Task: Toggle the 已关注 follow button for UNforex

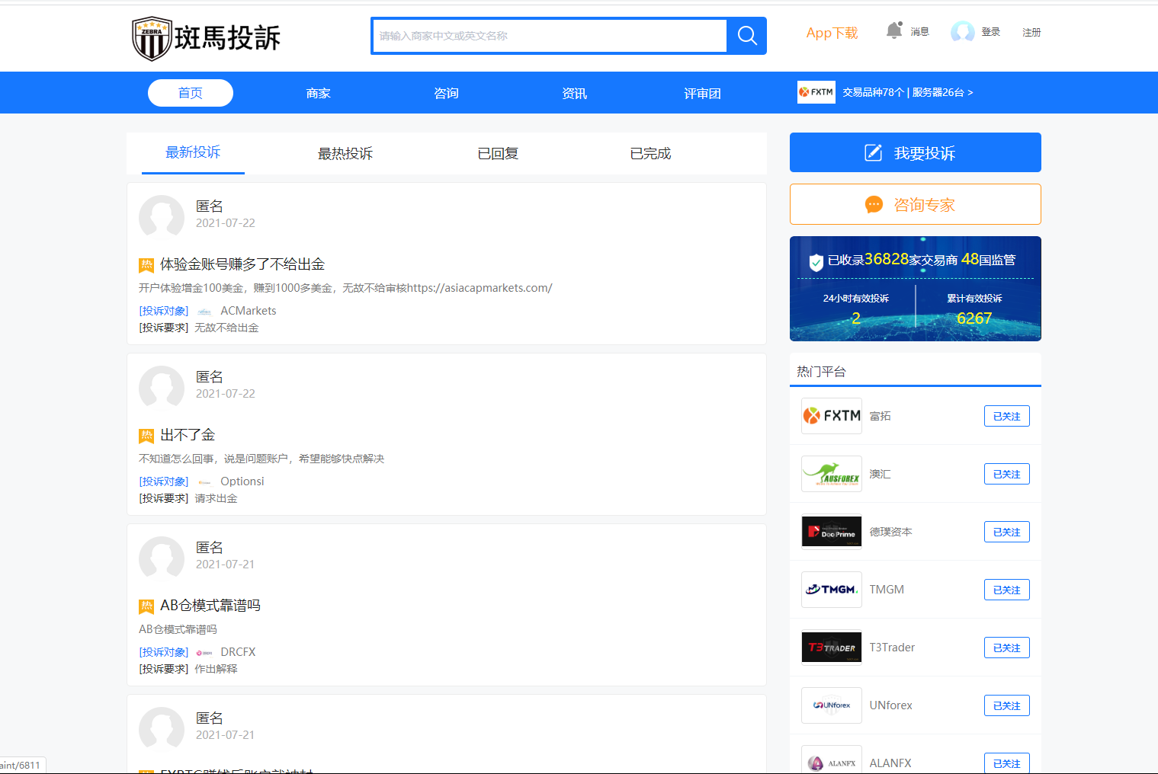Action: tap(1006, 705)
